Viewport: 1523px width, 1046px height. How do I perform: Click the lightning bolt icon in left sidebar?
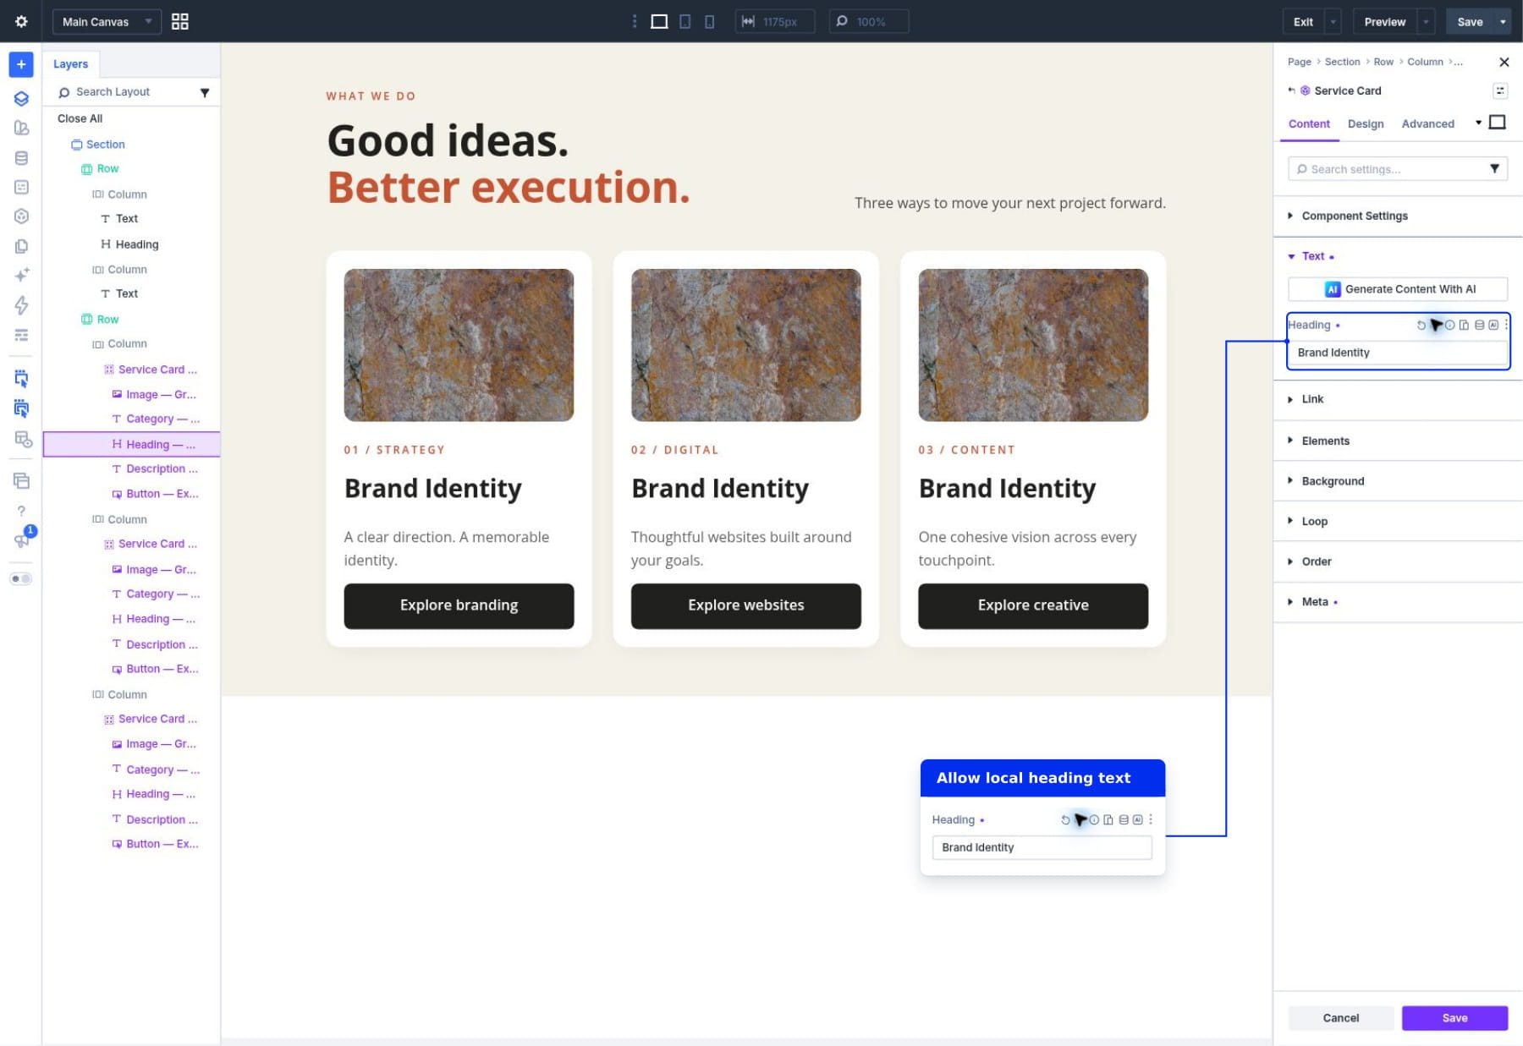pyautogui.click(x=21, y=304)
